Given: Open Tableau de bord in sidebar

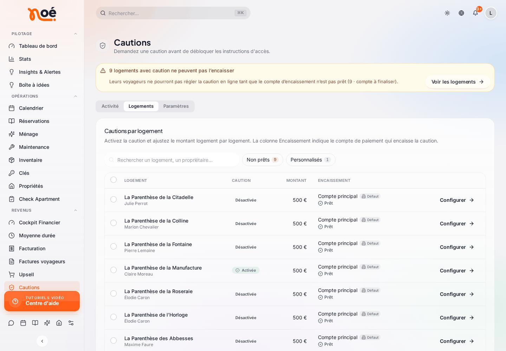Looking at the screenshot, I should (x=42, y=46).
